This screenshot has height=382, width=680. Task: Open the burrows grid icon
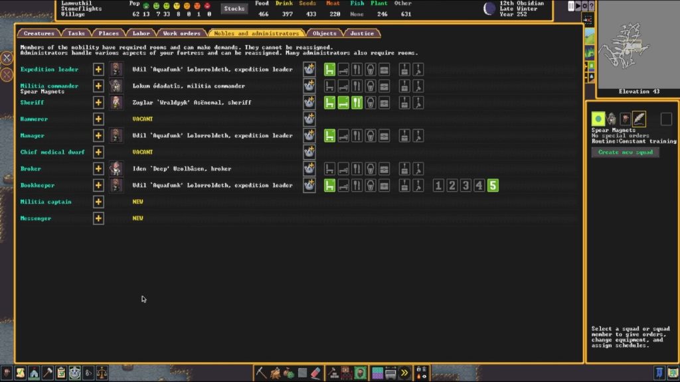377,373
